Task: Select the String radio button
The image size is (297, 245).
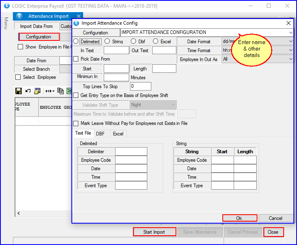Action: point(107,41)
